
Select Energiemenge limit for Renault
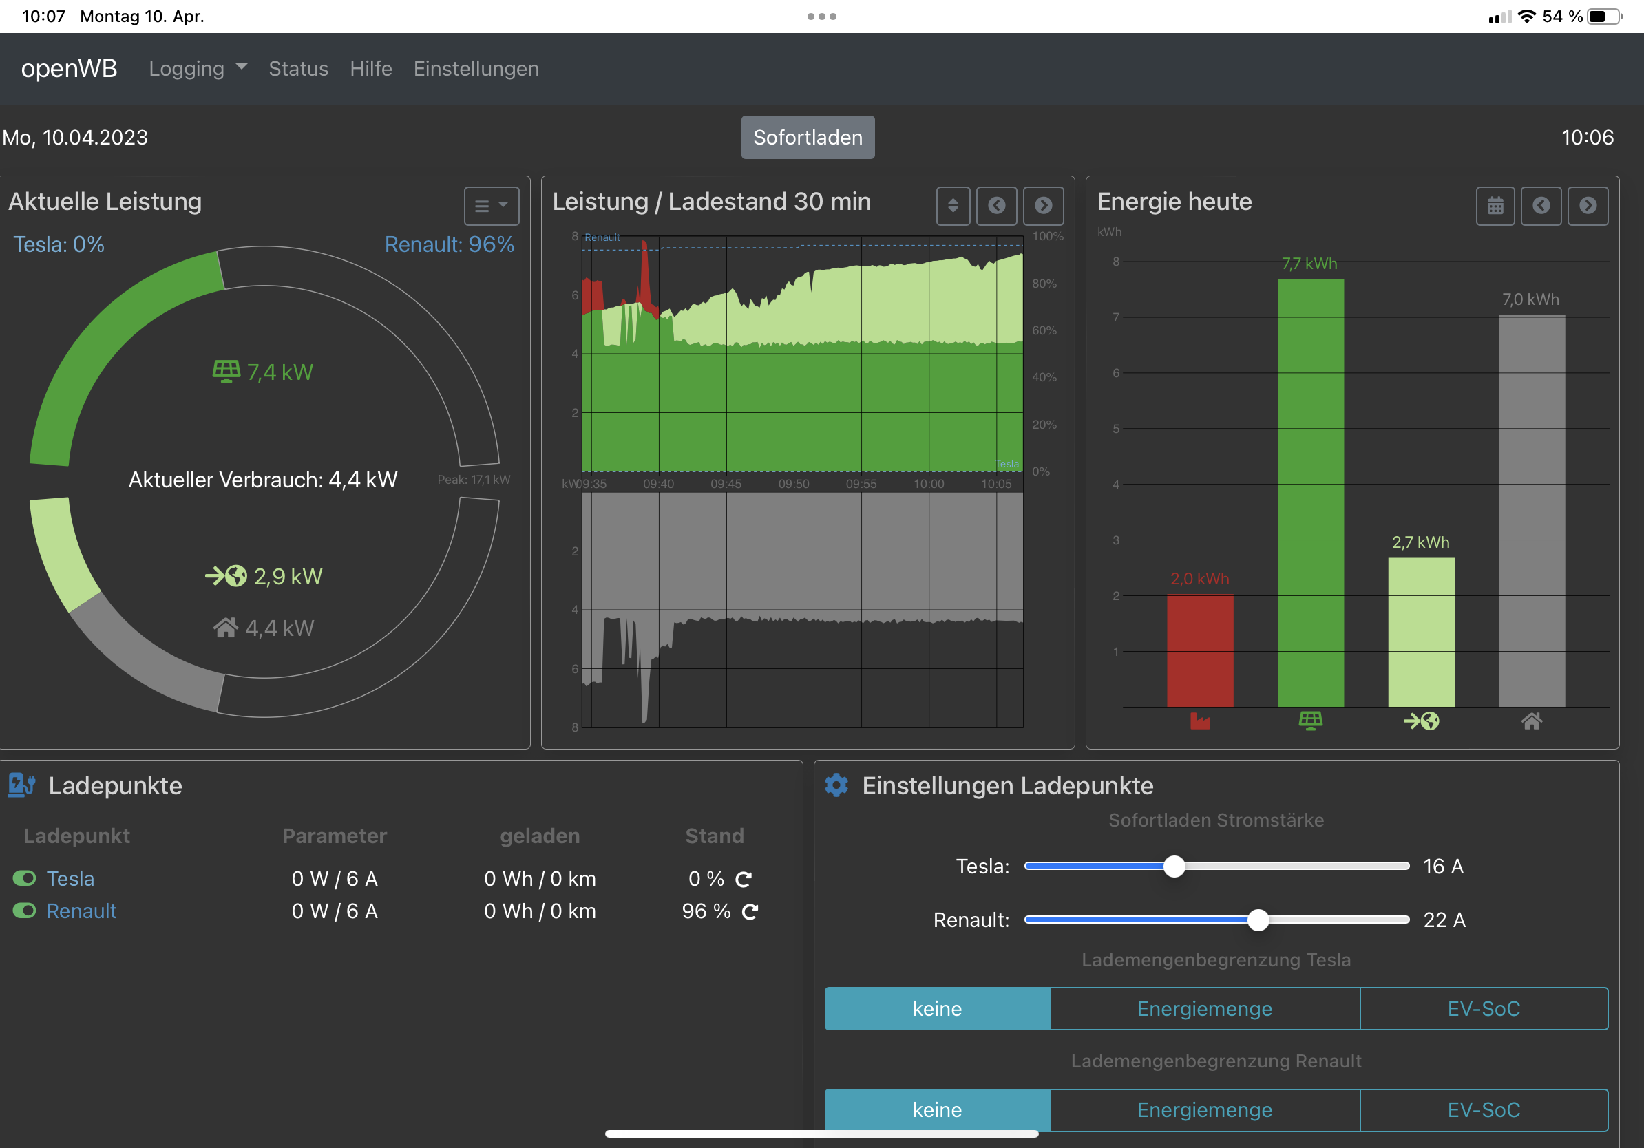1204,1109
